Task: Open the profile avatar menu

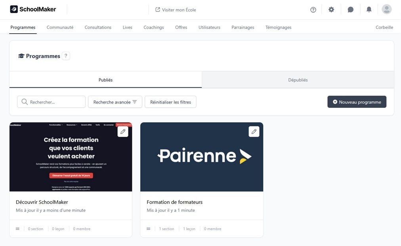Action: tap(386, 9)
